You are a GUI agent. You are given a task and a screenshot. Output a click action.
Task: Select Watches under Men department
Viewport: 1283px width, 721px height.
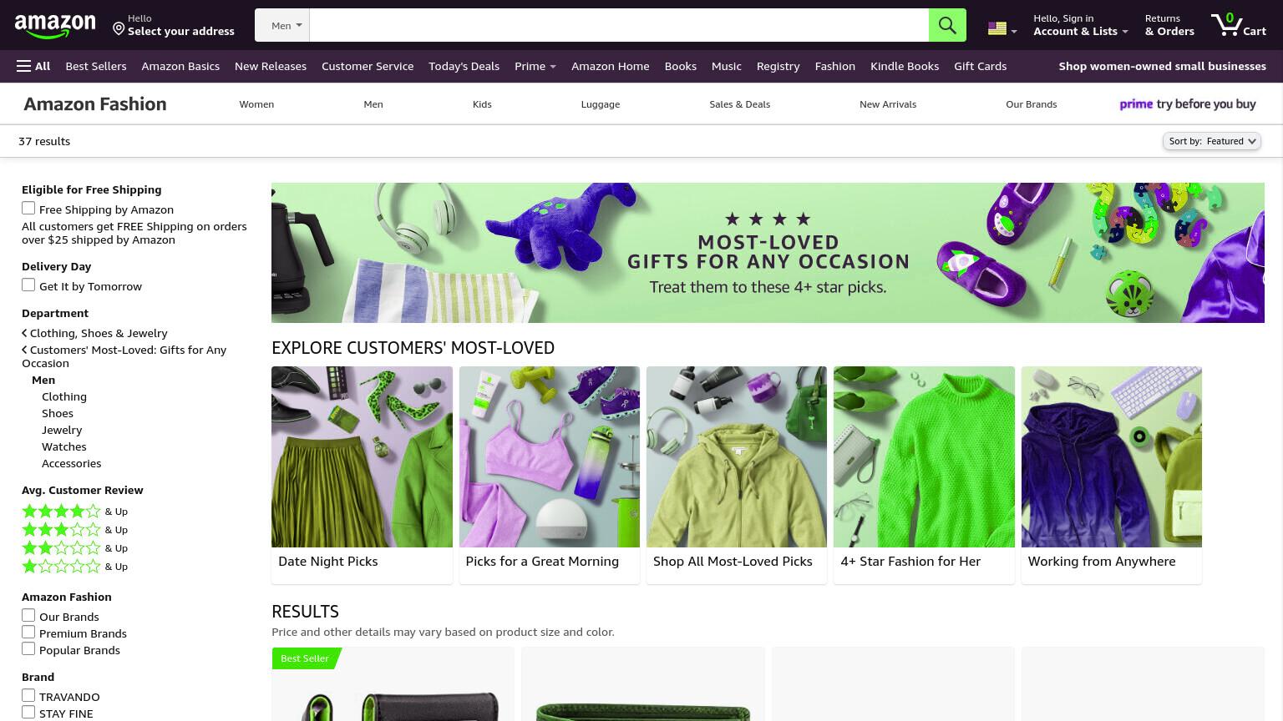(64, 446)
